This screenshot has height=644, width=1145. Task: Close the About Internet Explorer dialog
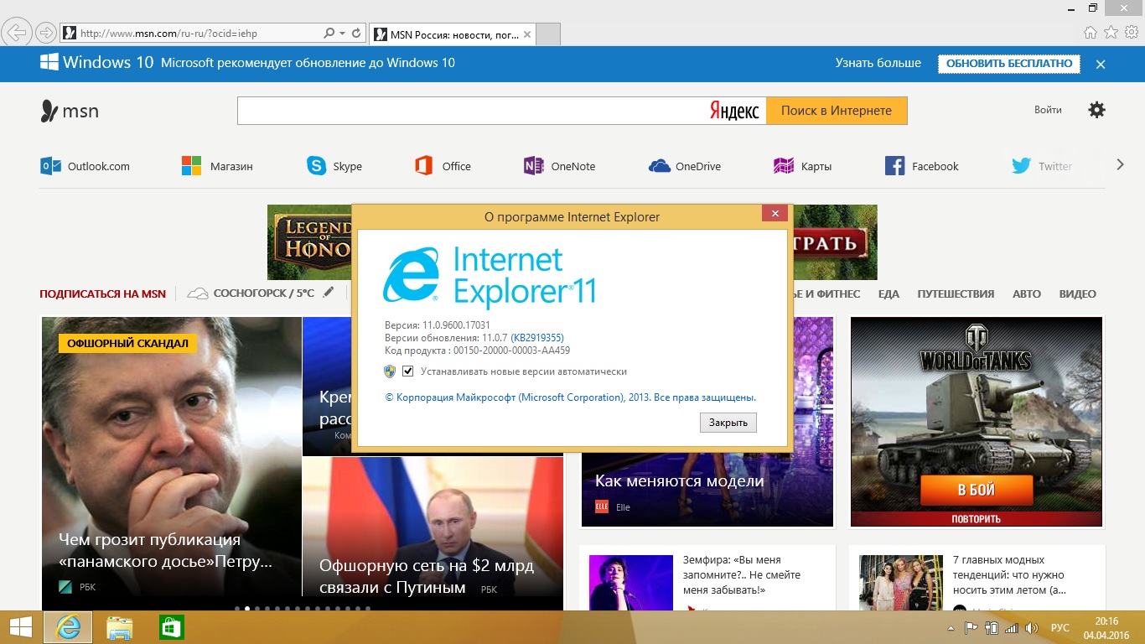[775, 214]
